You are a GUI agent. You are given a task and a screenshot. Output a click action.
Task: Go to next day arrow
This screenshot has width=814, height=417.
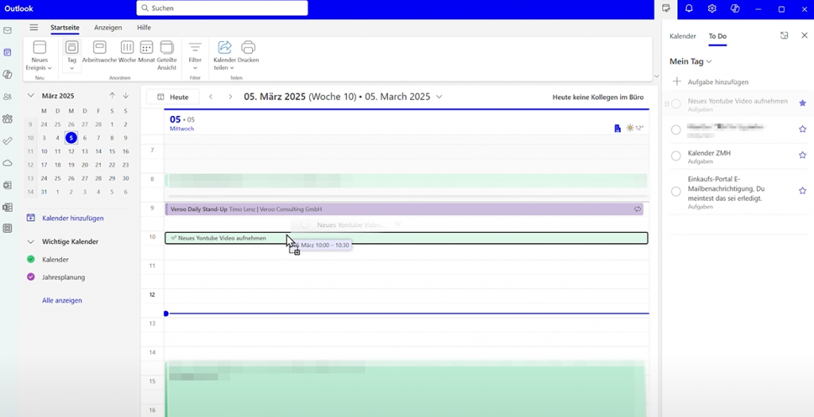click(230, 97)
